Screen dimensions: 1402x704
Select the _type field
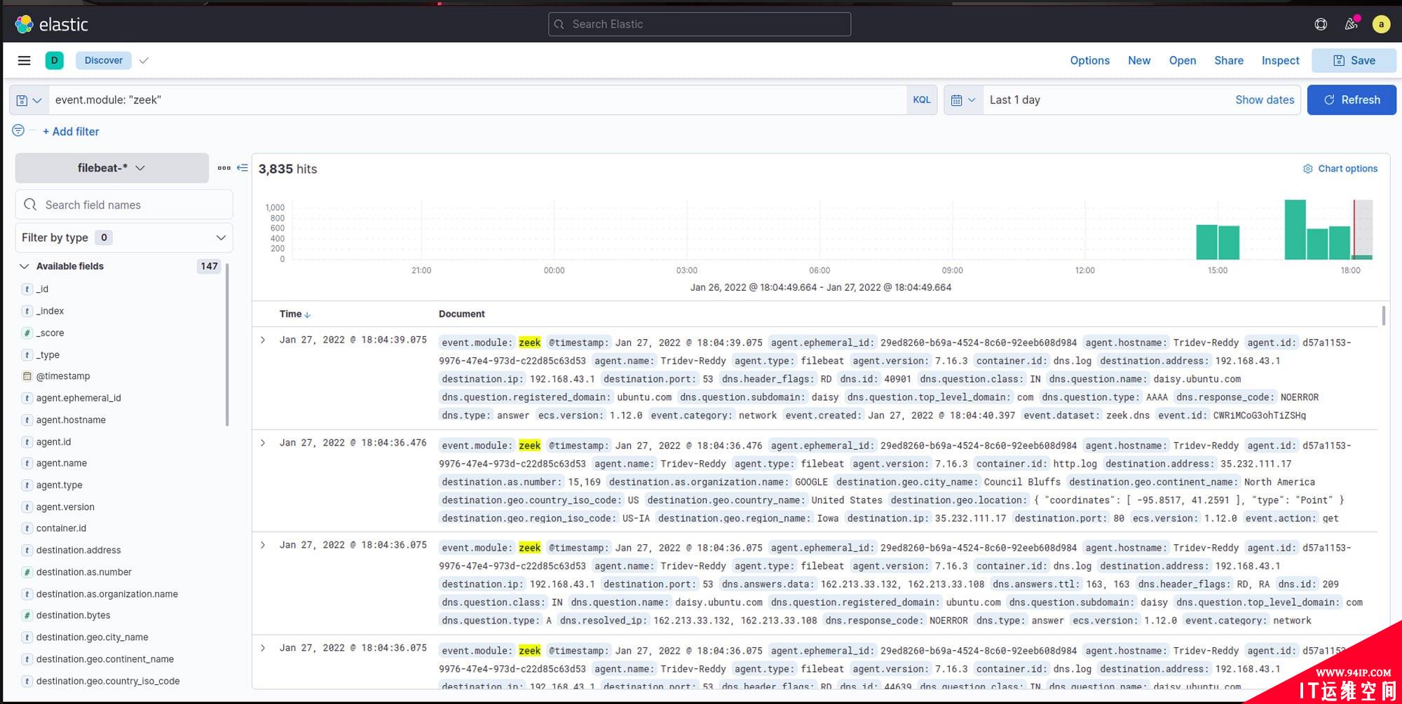click(x=48, y=355)
